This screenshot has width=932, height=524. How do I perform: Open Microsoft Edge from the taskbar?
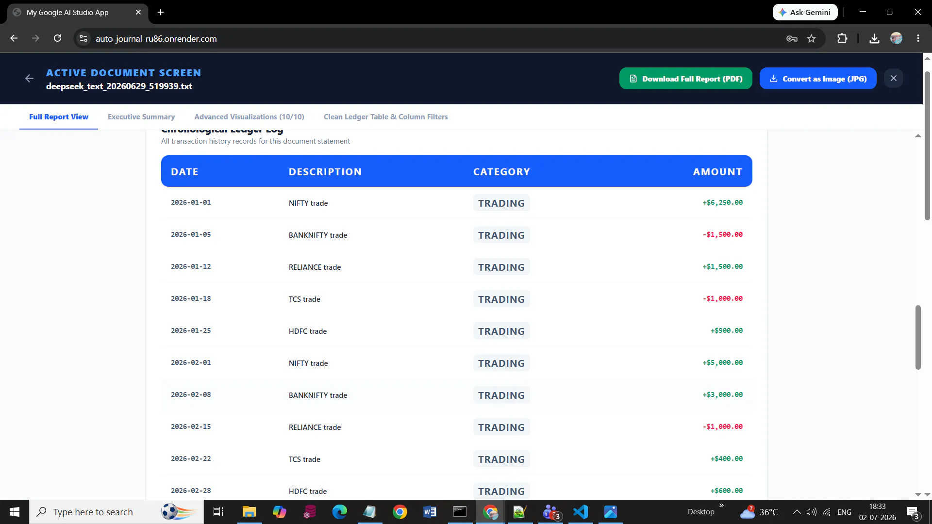(x=339, y=512)
